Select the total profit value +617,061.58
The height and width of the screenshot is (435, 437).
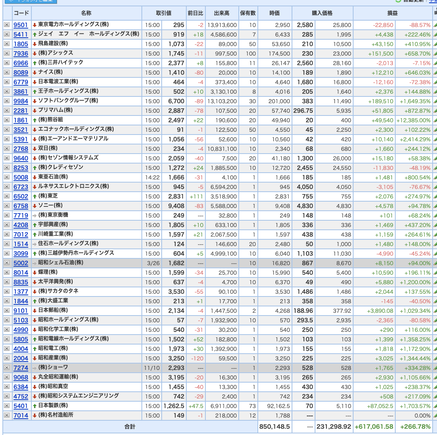(x=374, y=427)
